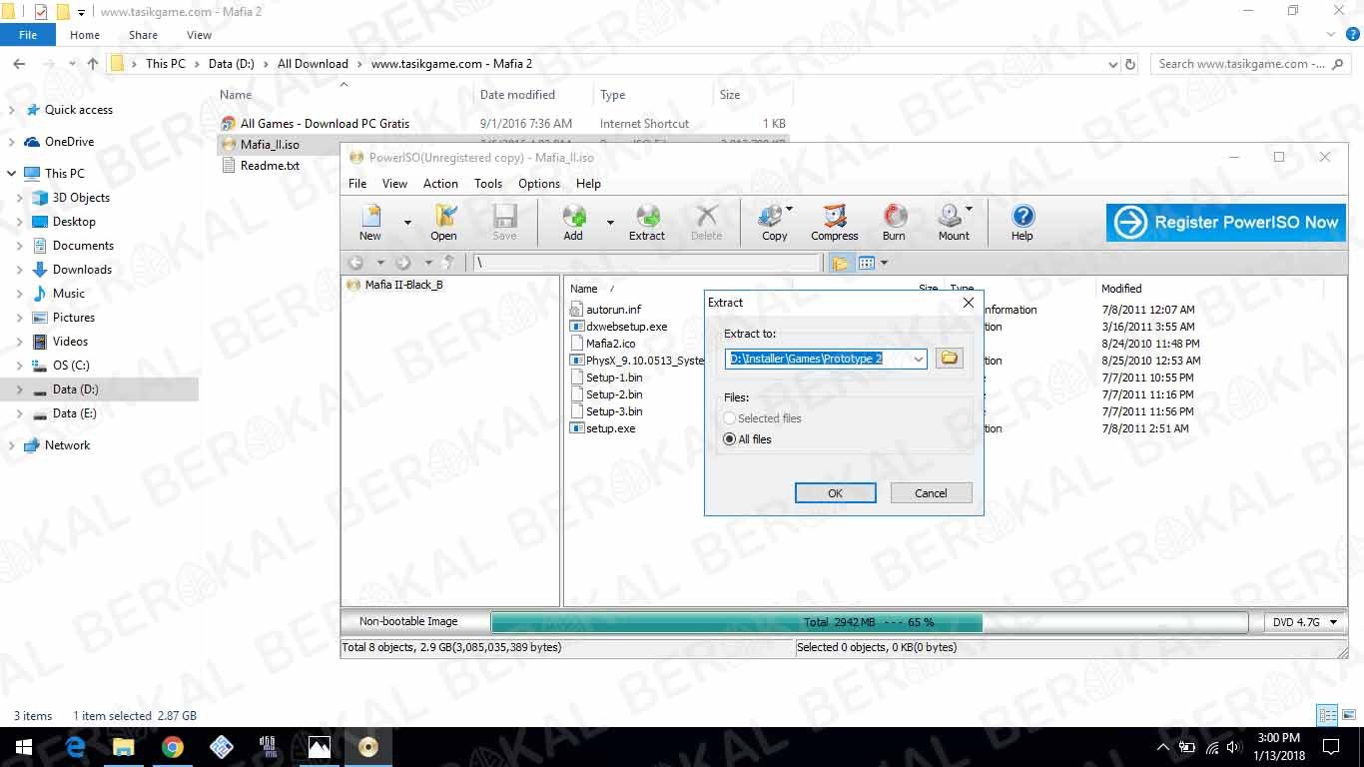Image resolution: width=1364 pixels, height=767 pixels.
Task: Open the Extract to path dropdown
Action: point(918,359)
